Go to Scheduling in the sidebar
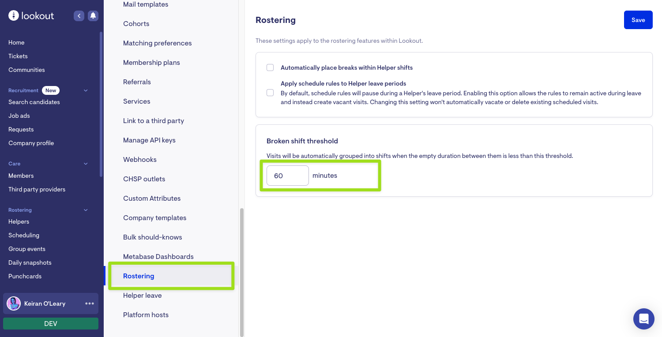 pyautogui.click(x=24, y=235)
